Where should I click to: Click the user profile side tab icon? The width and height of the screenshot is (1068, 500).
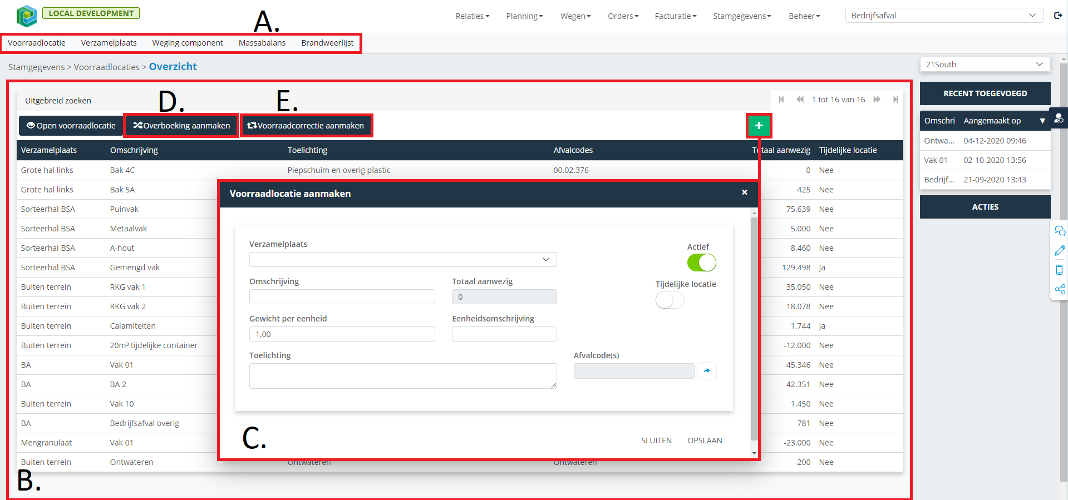[1059, 118]
